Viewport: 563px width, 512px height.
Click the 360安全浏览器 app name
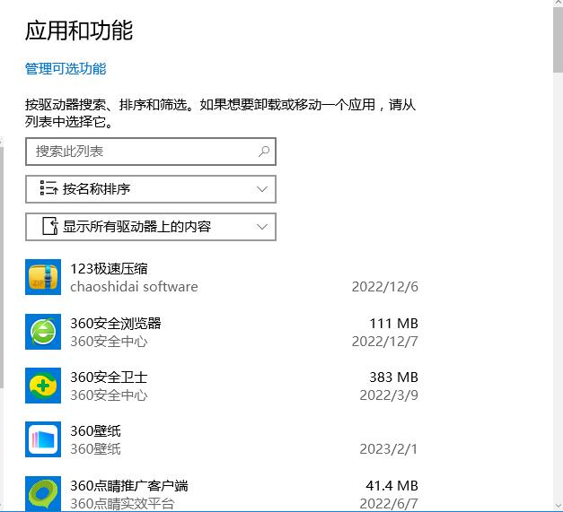(116, 323)
